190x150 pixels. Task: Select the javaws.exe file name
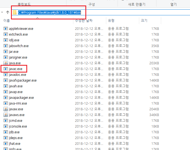[x=17, y=115]
